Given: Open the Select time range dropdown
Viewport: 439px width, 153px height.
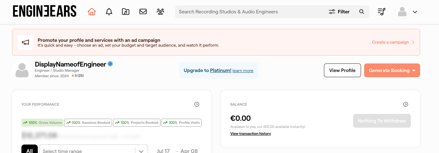Looking at the screenshot, I should pyautogui.click(x=93, y=151).
